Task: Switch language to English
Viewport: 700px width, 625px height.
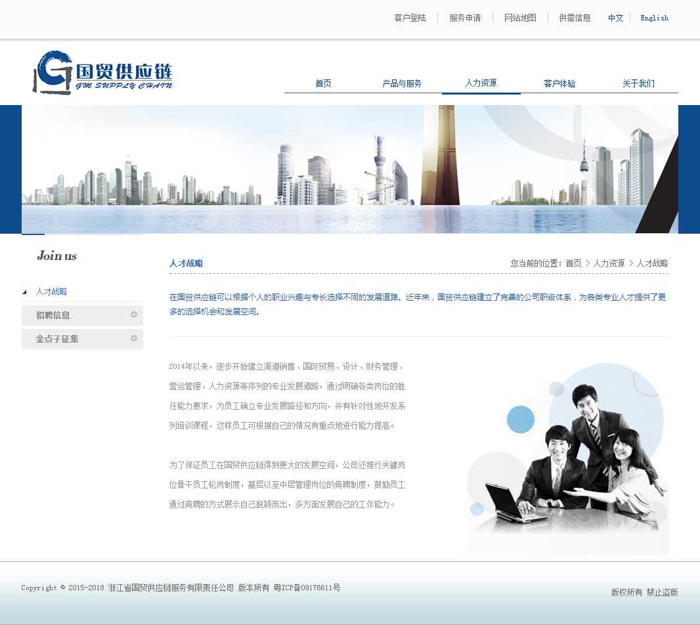Action: (x=654, y=18)
